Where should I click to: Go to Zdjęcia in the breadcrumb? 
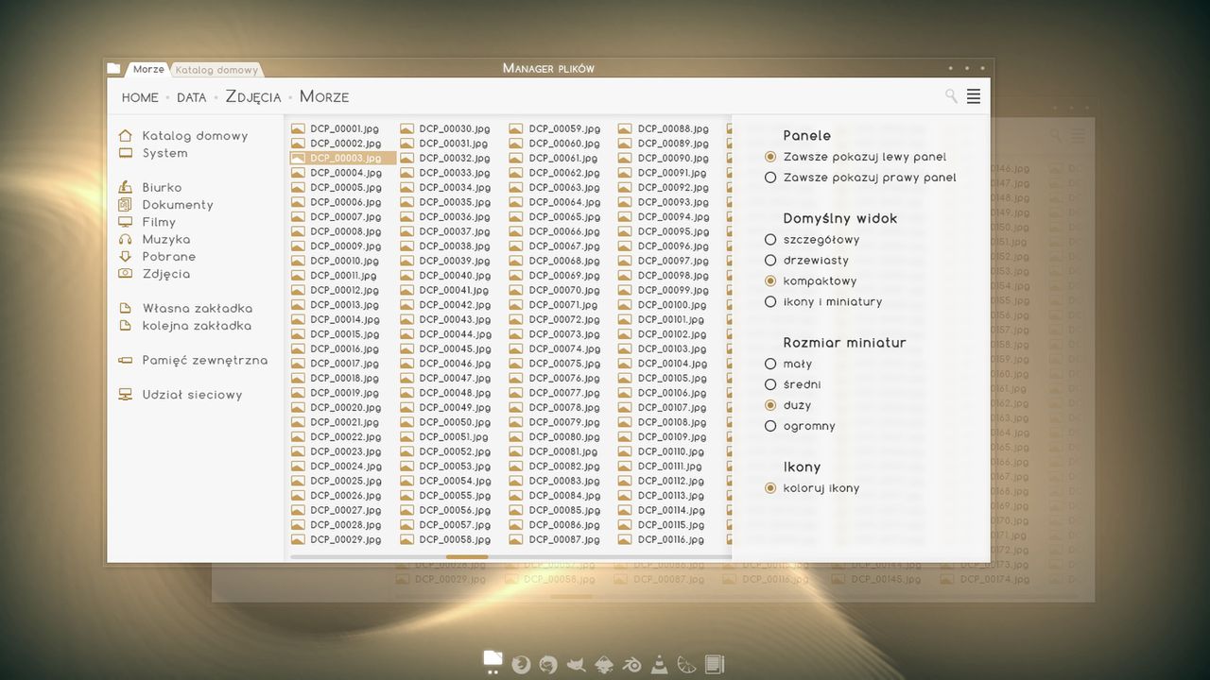click(x=252, y=96)
